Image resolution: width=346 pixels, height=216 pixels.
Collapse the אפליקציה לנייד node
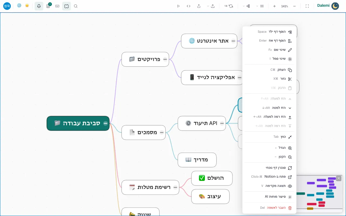239,77
